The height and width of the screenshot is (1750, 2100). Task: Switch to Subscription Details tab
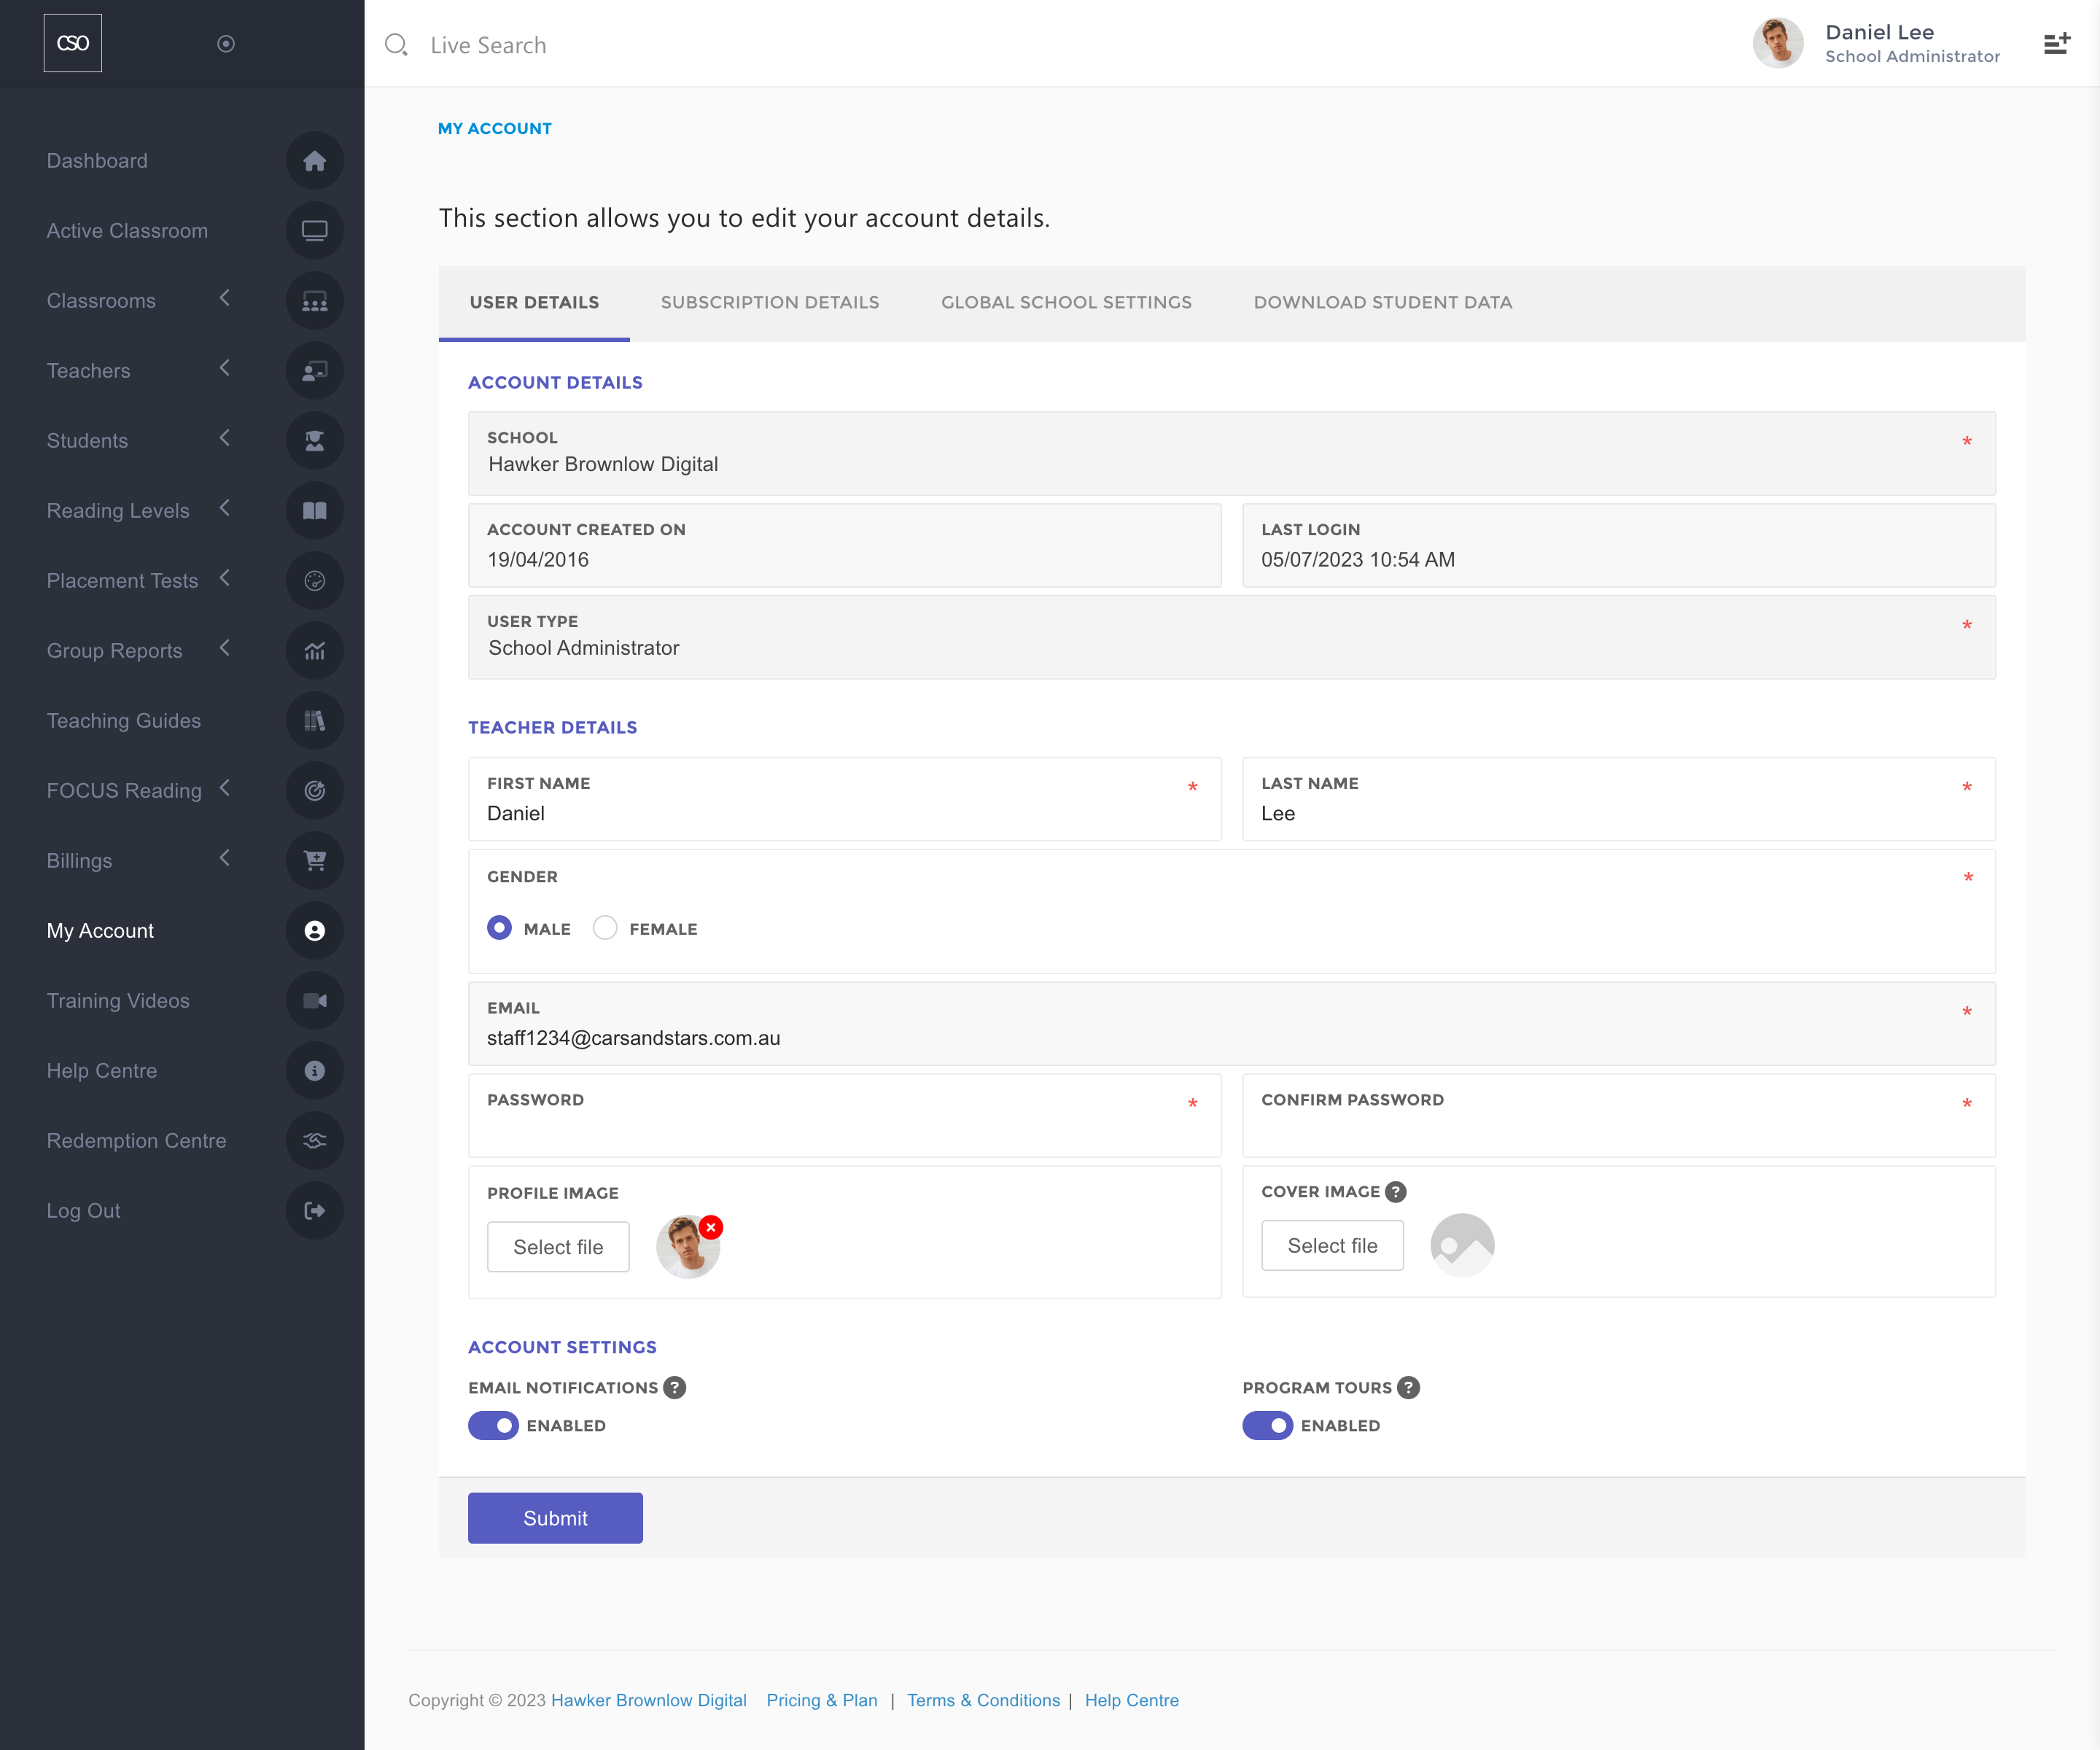[x=769, y=302]
